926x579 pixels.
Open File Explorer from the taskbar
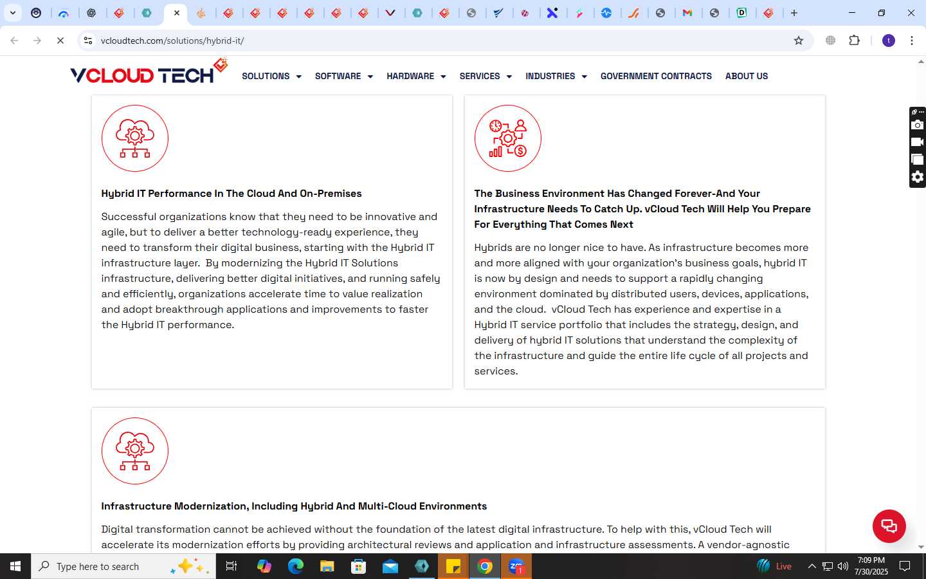click(327, 566)
